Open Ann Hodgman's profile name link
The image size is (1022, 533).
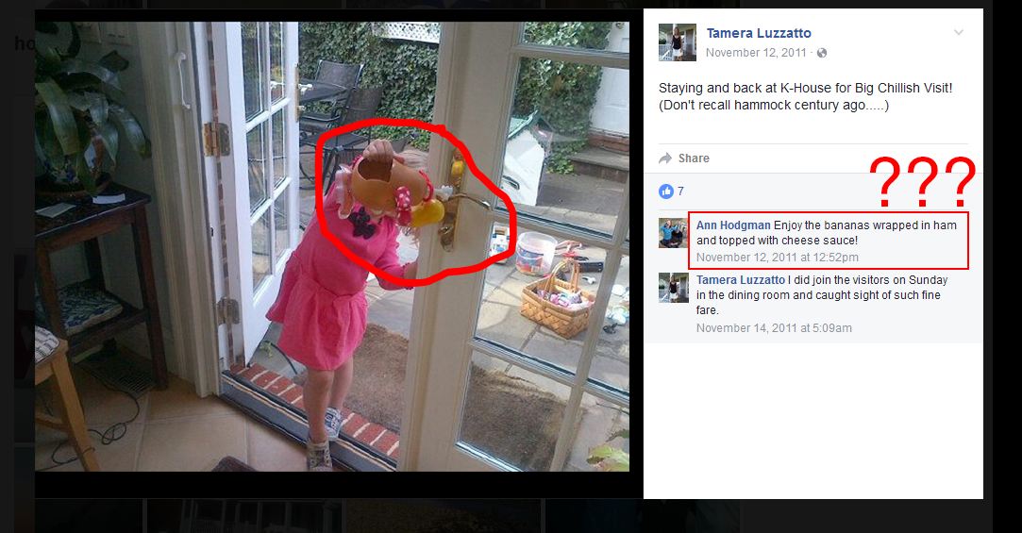733,225
